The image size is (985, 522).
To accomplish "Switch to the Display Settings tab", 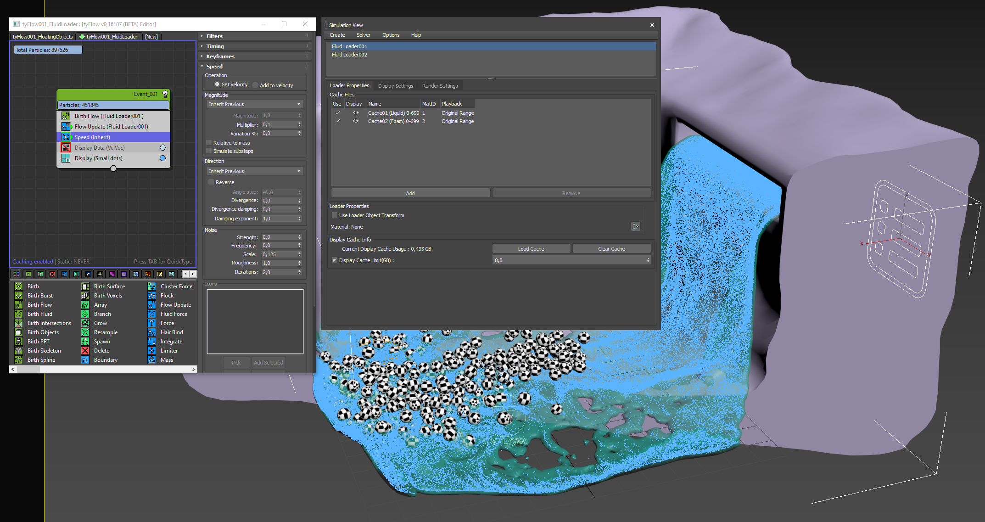I will click(395, 86).
